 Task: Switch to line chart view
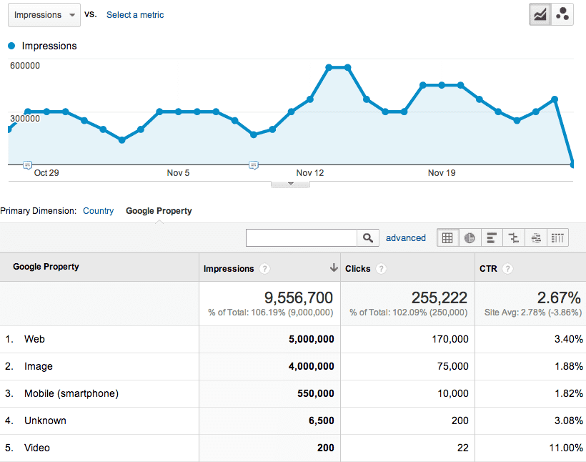point(540,15)
